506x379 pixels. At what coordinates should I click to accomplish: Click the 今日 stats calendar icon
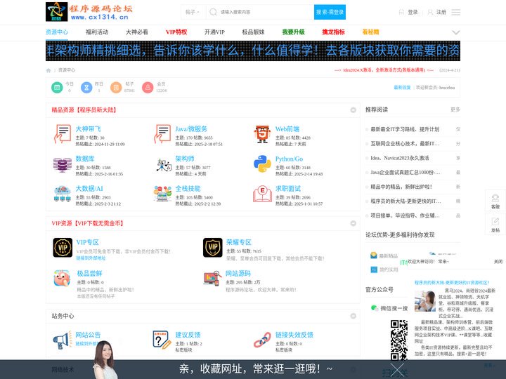(x=57, y=87)
